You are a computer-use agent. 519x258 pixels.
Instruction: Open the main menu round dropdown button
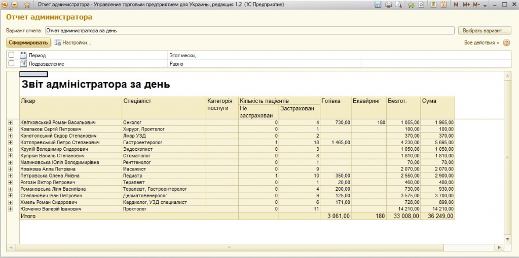[x=15, y=5]
